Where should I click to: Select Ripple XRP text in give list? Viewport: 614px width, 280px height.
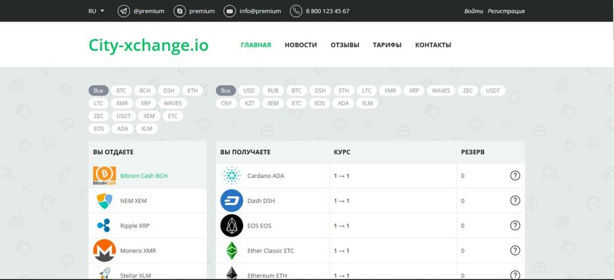tap(135, 226)
